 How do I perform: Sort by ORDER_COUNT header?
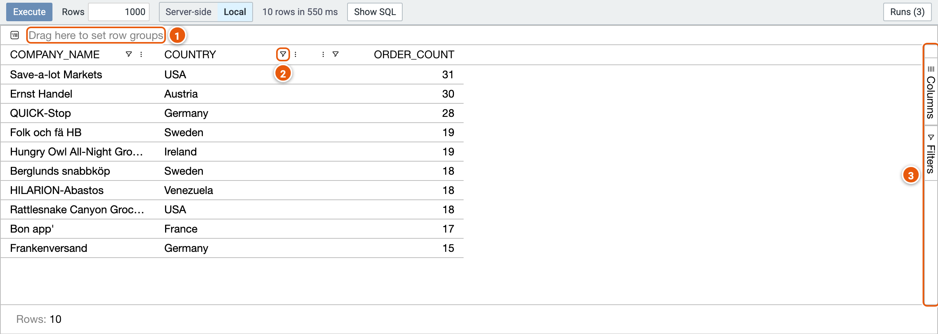pyautogui.click(x=414, y=54)
